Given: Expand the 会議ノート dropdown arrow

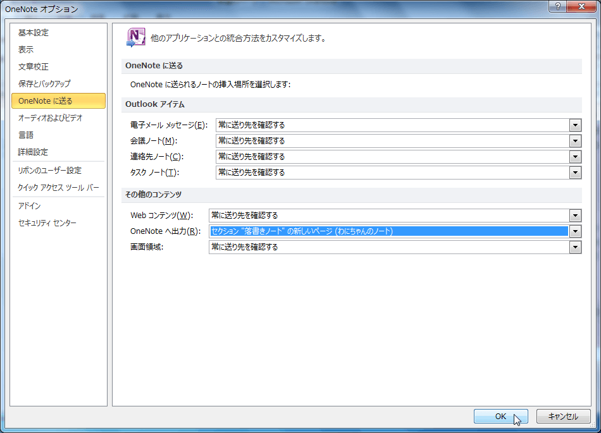Looking at the screenshot, I should pyautogui.click(x=575, y=141).
